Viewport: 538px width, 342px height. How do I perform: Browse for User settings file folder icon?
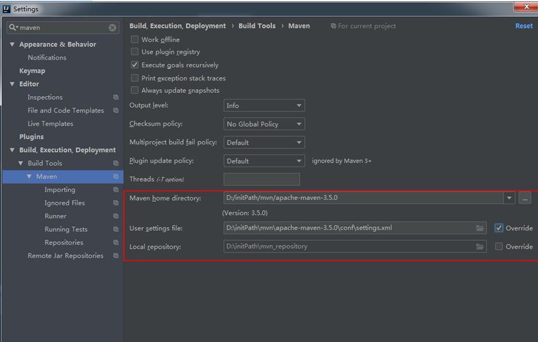479,228
